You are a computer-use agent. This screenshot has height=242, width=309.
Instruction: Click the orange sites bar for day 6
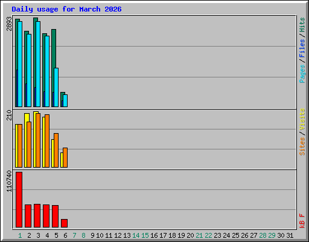click(x=65, y=157)
